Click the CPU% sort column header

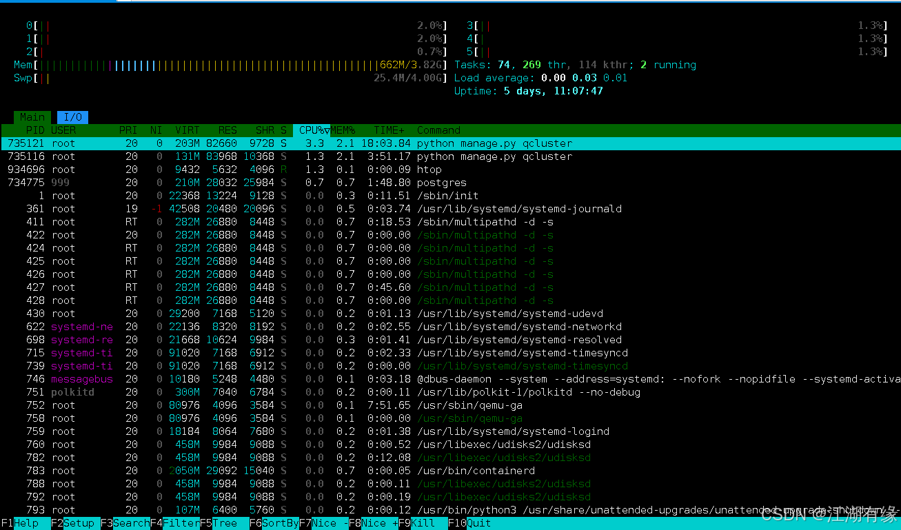(312, 130)
